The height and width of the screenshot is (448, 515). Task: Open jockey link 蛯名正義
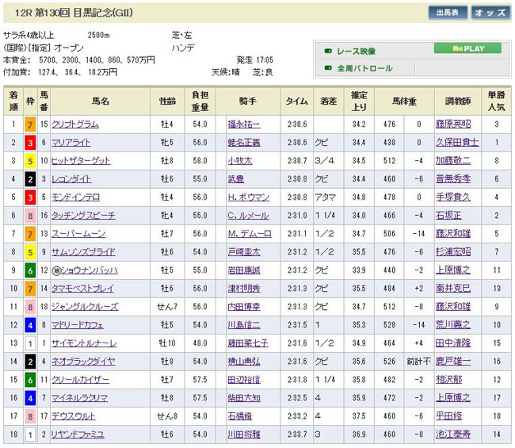click(x=243, y=143)
